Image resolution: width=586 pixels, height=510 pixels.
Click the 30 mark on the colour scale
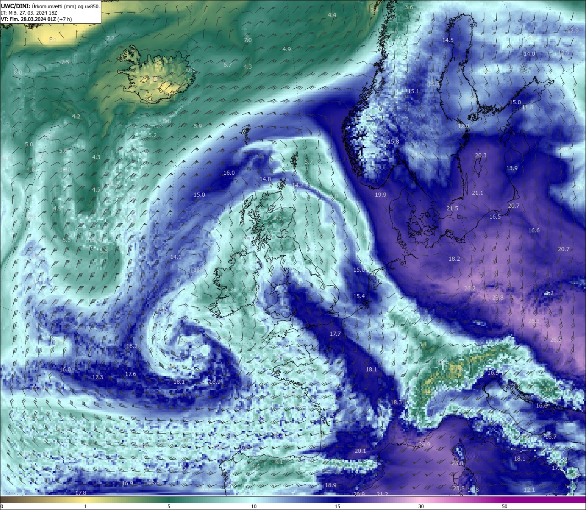[x=421, y=506]
